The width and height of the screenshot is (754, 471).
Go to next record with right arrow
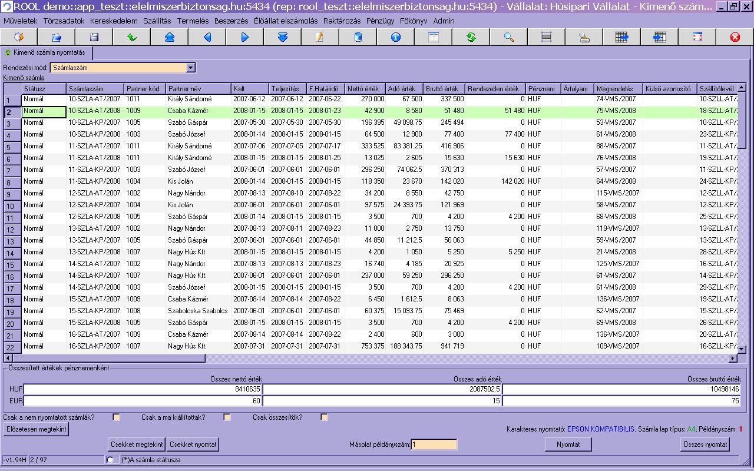point(245,37)
